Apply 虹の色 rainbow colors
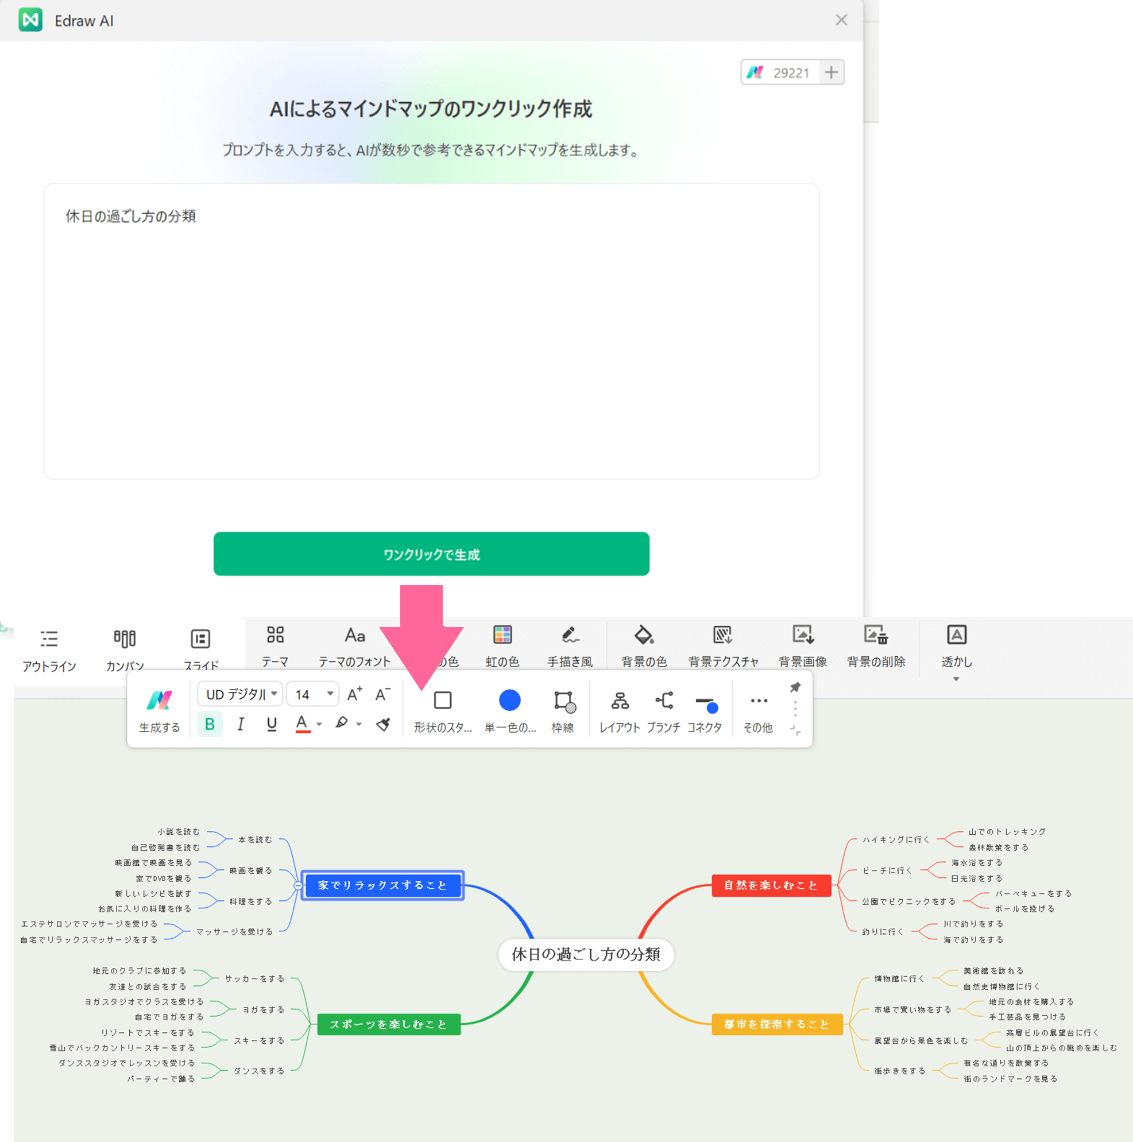The width and height of the screenshot is (1133, 1142). 502,646
